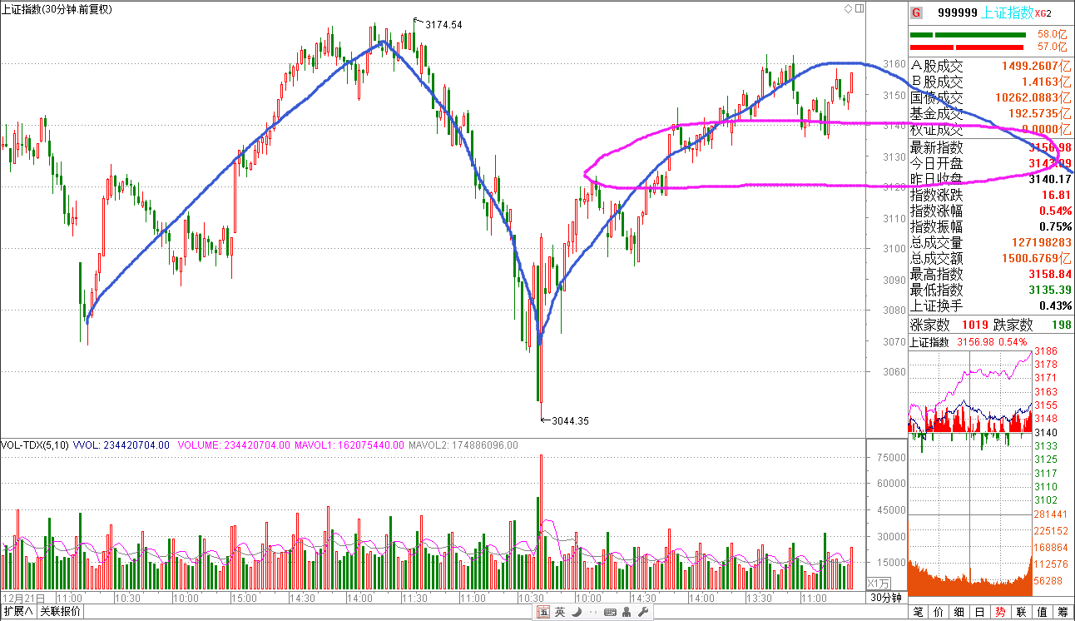Click the person icon in IME toolbar
The width and height of the screenshot is (1075, 621).
click(627, 613)
